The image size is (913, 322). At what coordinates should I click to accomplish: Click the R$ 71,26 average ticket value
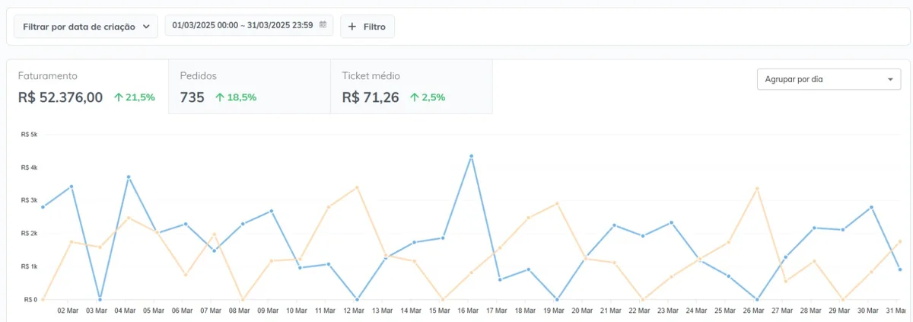pyautogui.click(x=371, y=97)
